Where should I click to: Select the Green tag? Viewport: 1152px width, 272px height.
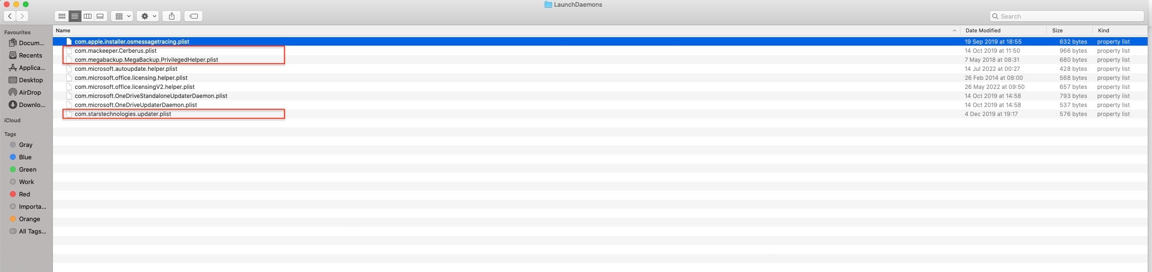click(23, 169)
